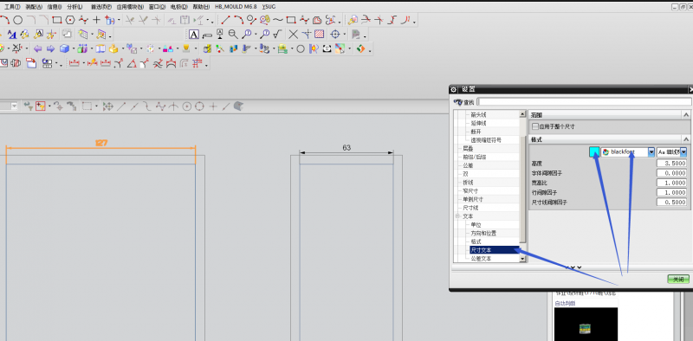Click the 查找 search field

[584, 102]
